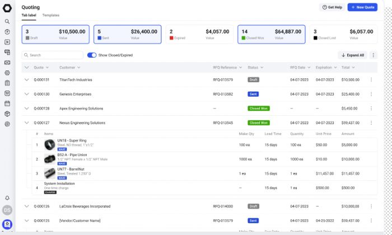Toggle the Closed Lost status card filter
Screen dimensions: 392x235
point(343,34)
